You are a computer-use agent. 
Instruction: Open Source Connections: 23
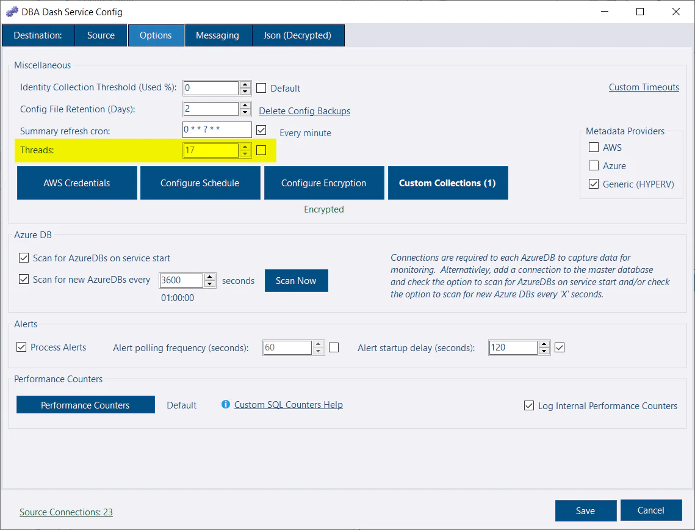[x=65, y=512]
